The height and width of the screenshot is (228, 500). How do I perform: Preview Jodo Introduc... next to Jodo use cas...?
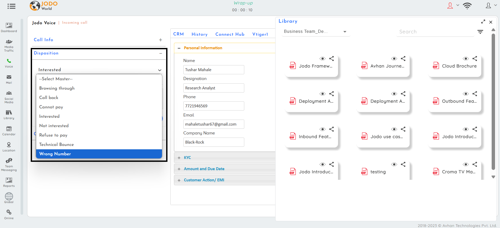(466, 129)
